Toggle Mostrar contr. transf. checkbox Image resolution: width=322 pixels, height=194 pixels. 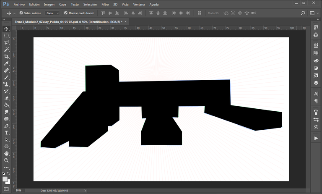66,13
